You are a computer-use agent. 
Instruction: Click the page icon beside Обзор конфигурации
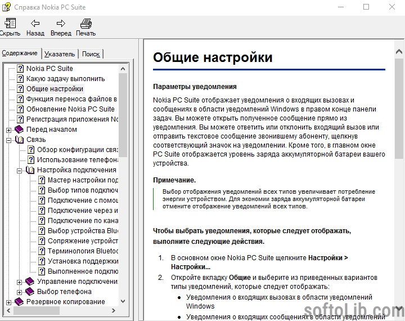tap(31, 149)
